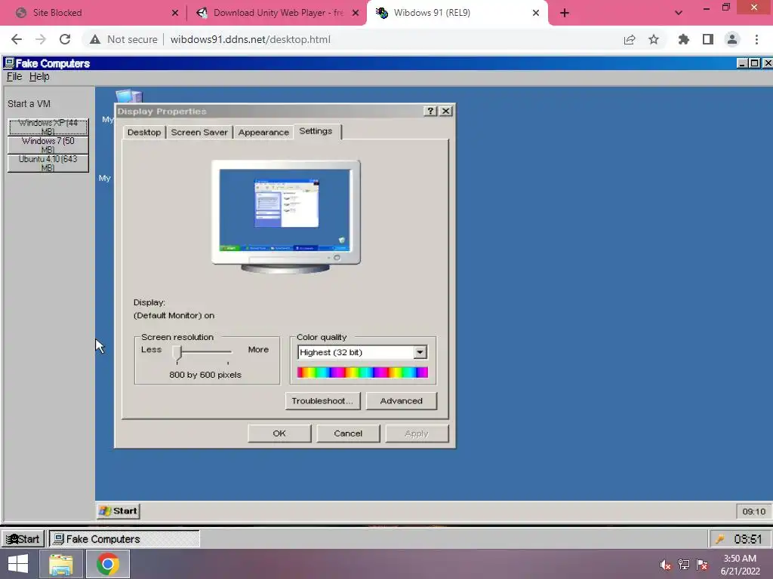This screenshot has height=579, width=773.
Task: Click the Action Center flag tray icon
Action: 702,565
